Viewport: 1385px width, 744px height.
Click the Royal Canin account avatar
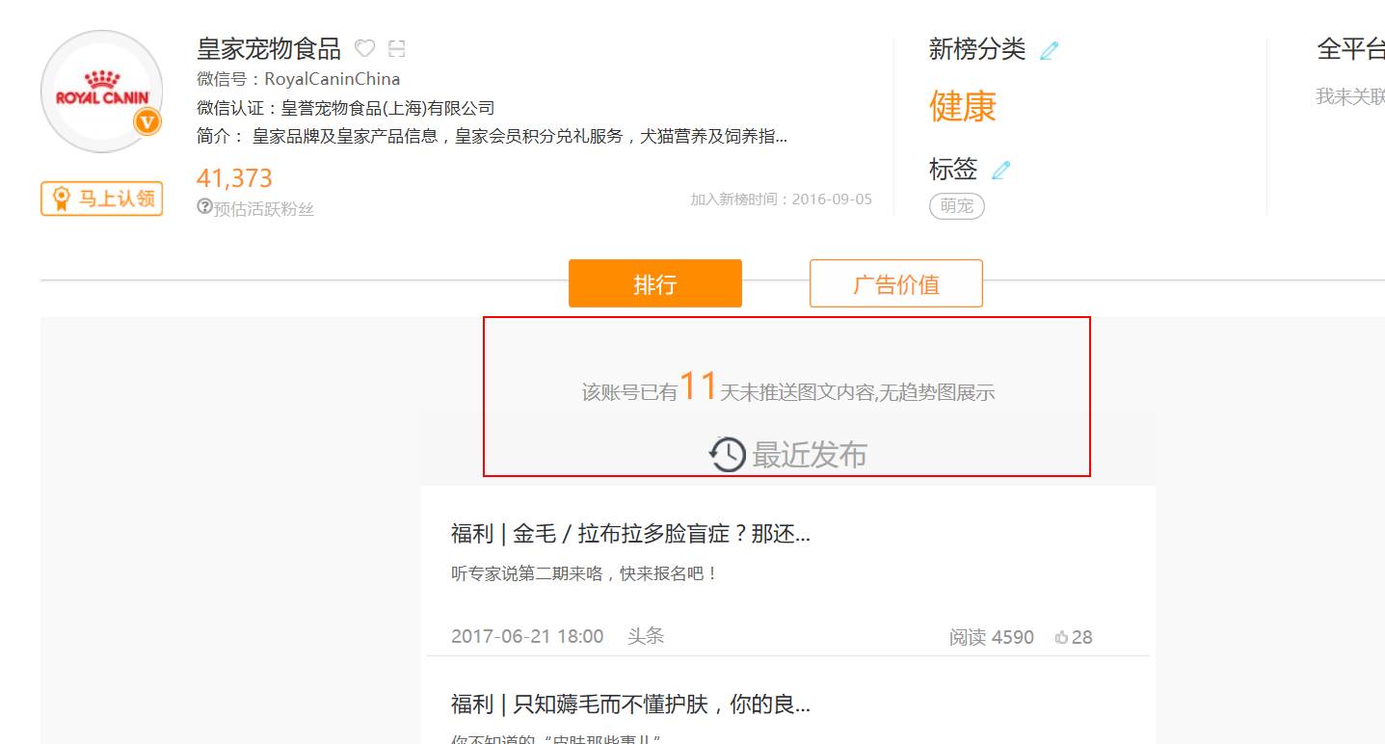pos(100,93)
